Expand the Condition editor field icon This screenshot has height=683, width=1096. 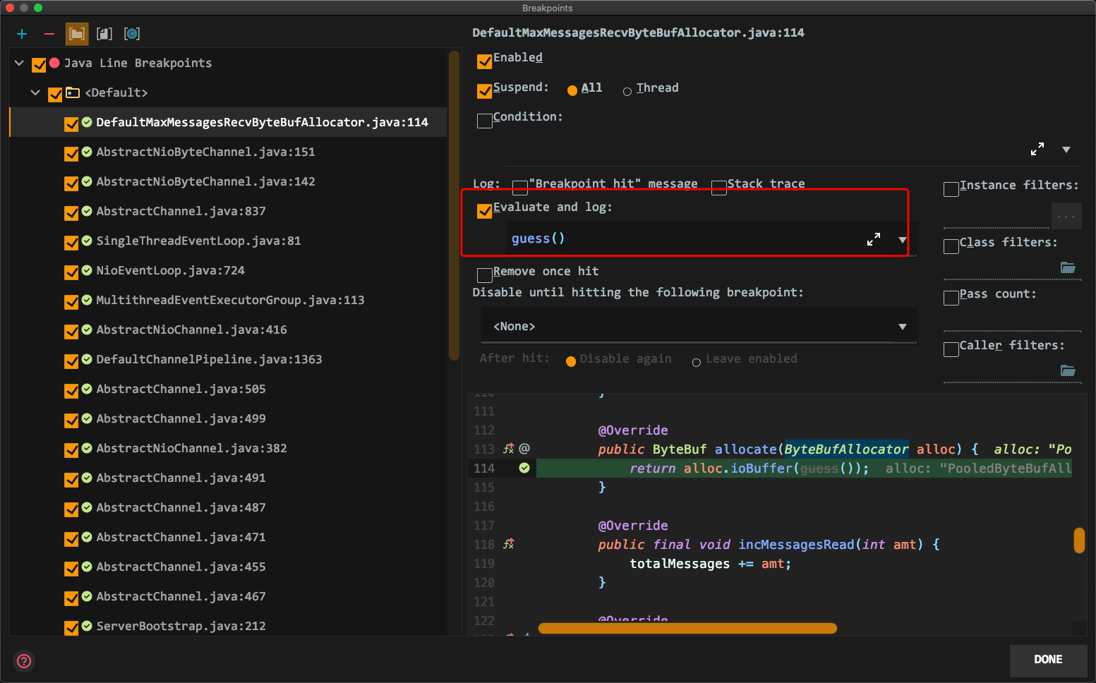(x=1037, y=149)
